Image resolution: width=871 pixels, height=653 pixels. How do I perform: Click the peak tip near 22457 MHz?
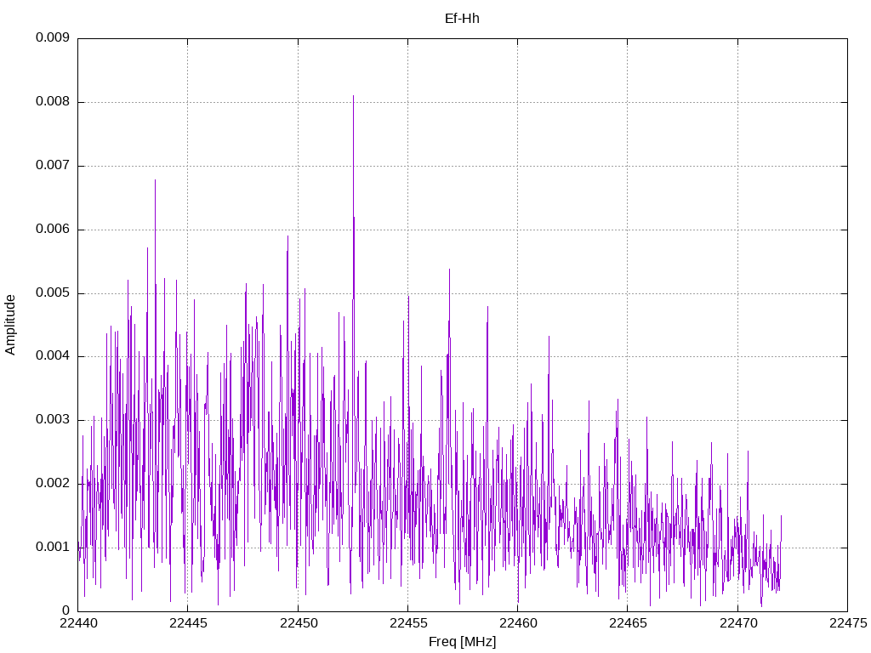pyautogui.click(x=449, y=270)
